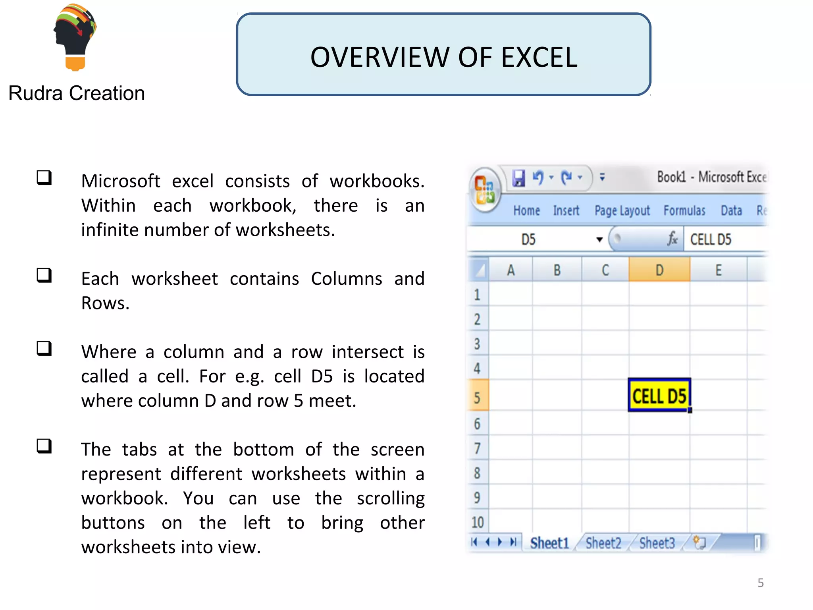Select column E header

coord(719,270)
